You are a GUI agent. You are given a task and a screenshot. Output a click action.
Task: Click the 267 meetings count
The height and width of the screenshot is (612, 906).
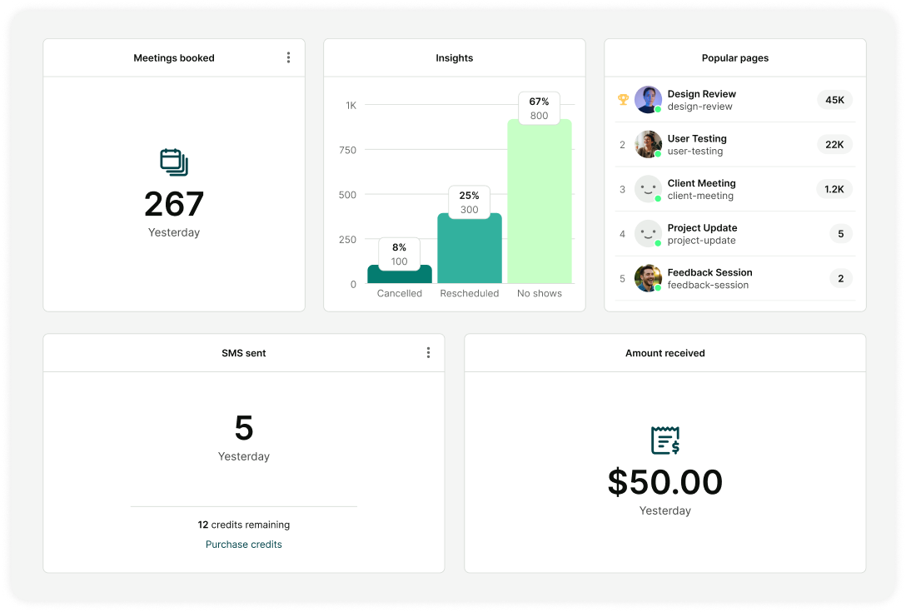(x=173, y=204)
